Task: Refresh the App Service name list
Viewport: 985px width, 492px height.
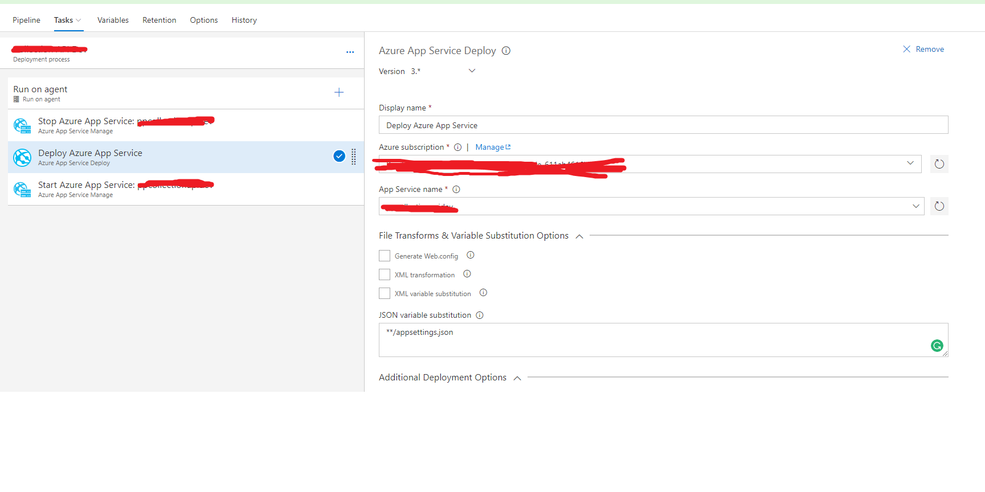Action: 939,206
